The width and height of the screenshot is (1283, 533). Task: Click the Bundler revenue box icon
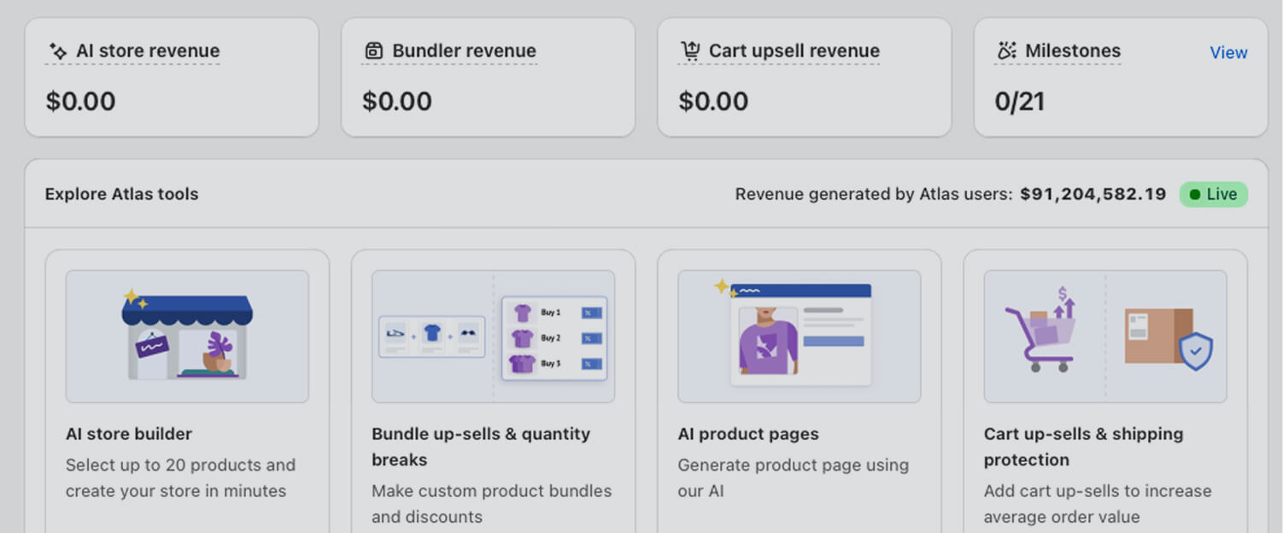(373, 51)
